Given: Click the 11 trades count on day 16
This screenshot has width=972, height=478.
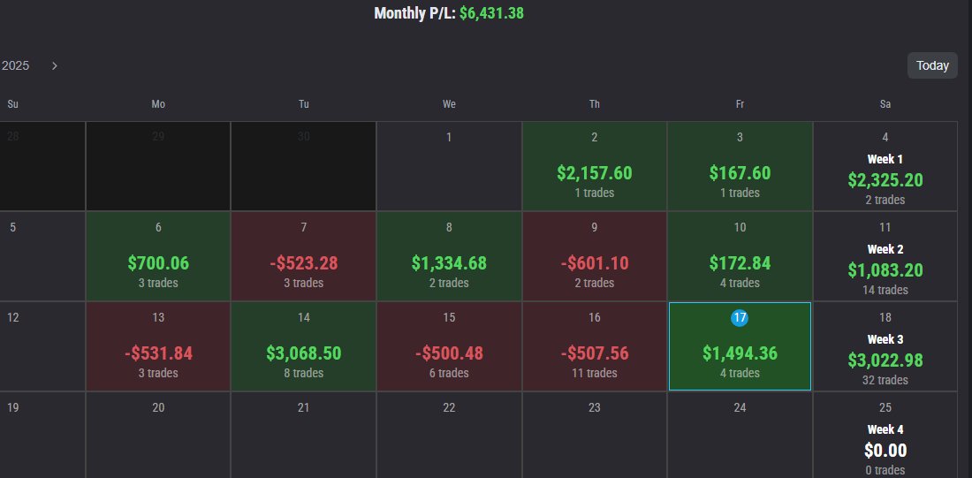Looking at the screenshot, I should (595, 373).
